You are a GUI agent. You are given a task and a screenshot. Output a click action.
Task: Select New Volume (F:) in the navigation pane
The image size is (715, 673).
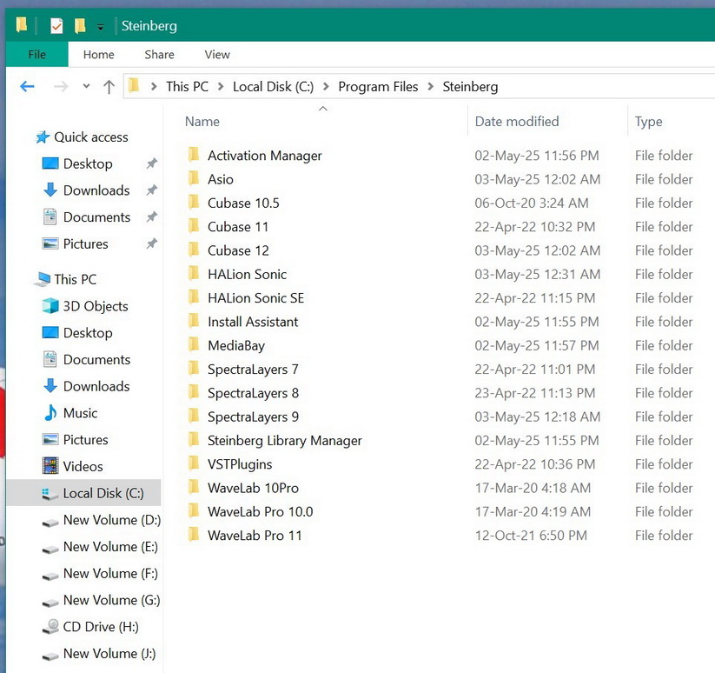pyautogui.click(x=110, y=573)
